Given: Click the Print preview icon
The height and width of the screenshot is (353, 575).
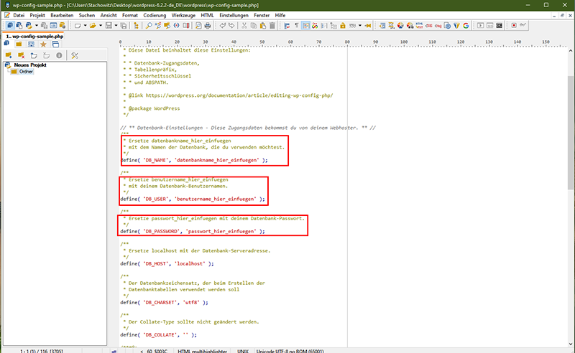Looking at the screenshot, I should click(x=198, y=26).
